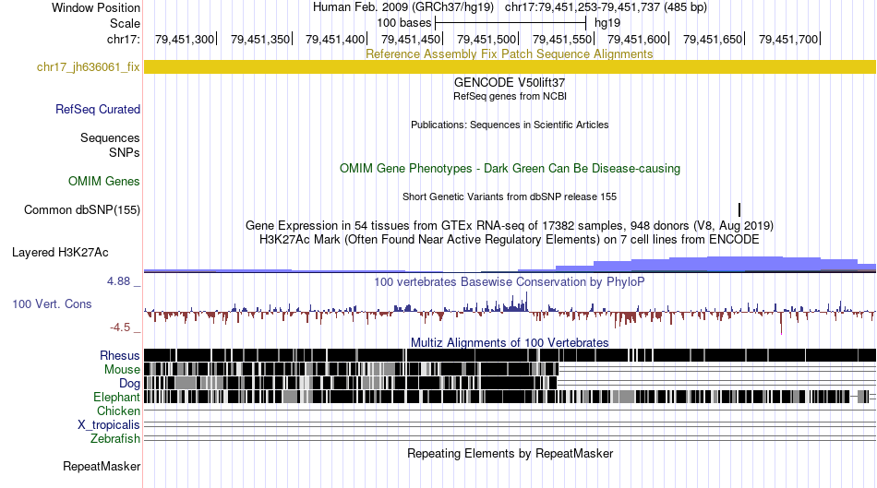Viewport: 877px width, 488px height.
Task: Click the OMIM Gene Phenotypes title
Action: click(510, 168)
